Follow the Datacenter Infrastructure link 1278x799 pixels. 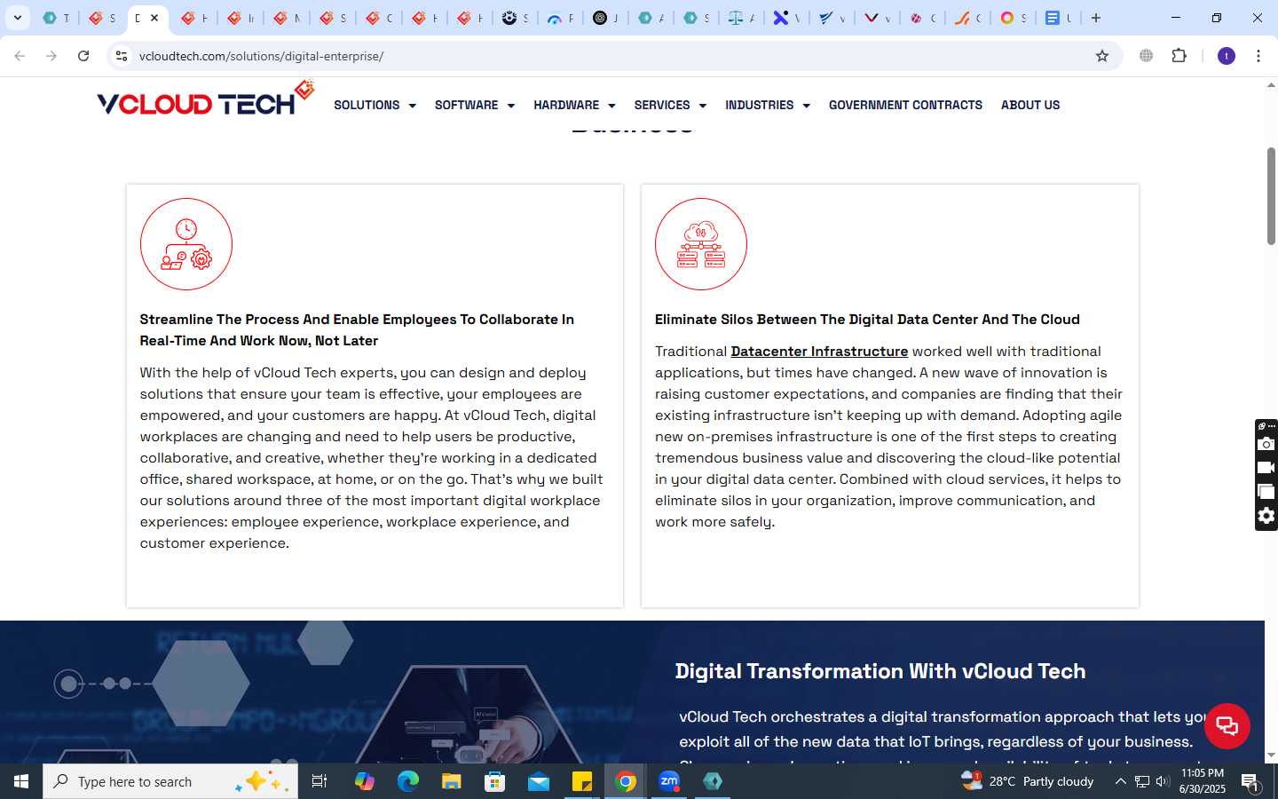819,352
